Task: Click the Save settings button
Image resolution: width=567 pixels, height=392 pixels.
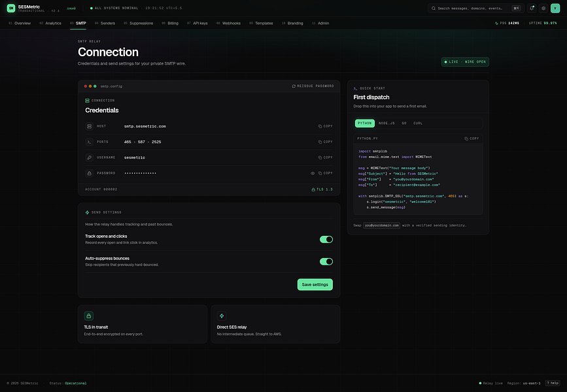Action: click(315, 284)
